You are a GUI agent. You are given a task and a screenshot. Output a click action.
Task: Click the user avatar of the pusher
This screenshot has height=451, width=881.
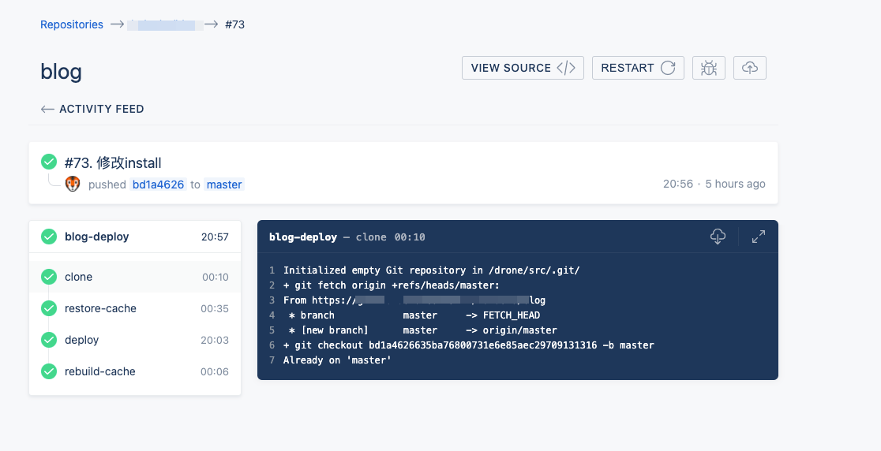coord(73,184)
